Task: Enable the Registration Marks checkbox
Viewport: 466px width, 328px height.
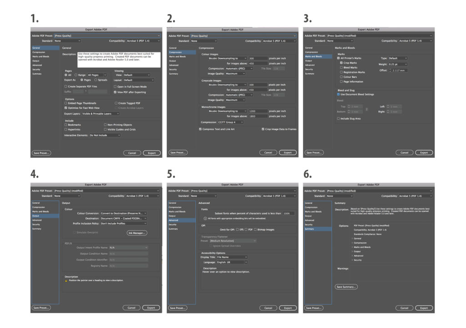Action: click(341, 72)
